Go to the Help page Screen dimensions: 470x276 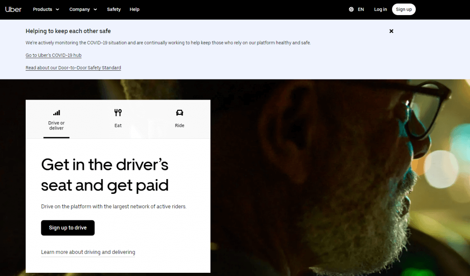click(x=134, y=9)
